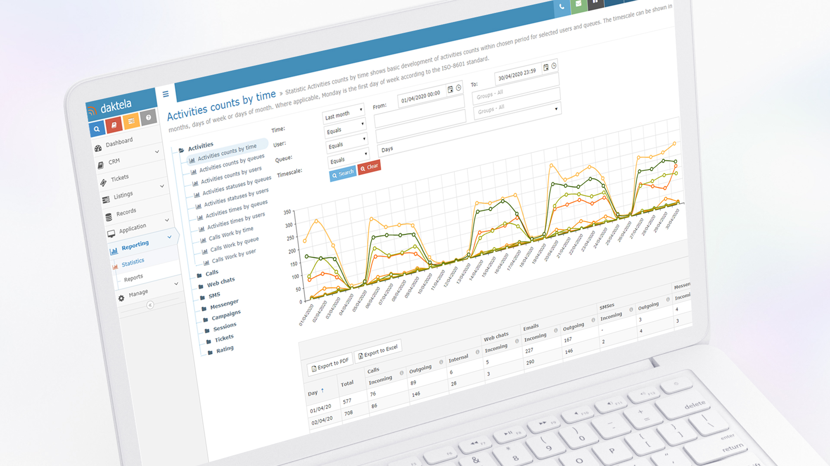The image size is (830, 466).
Task: Click sort arrow beside Day column header
Action: click(x=322, y=390)
